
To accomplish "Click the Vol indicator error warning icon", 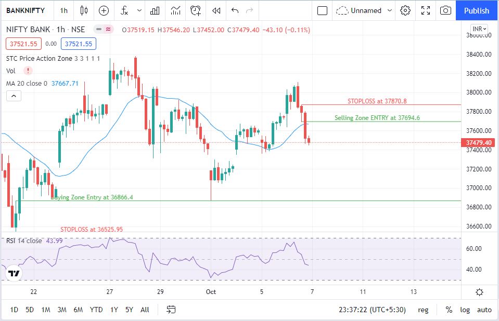I will pyautogui.click(x=28, y=71).
